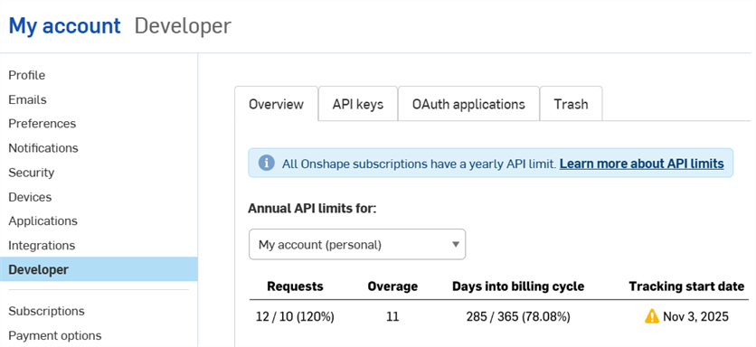Image resolution: width=756 pixels, height=347 pixels.
Task: Click the 12 / 10 (120%) requests value
Action: (x=295, y=316)
